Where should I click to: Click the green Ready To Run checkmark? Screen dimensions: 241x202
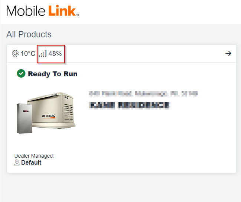tap(21, 74)
